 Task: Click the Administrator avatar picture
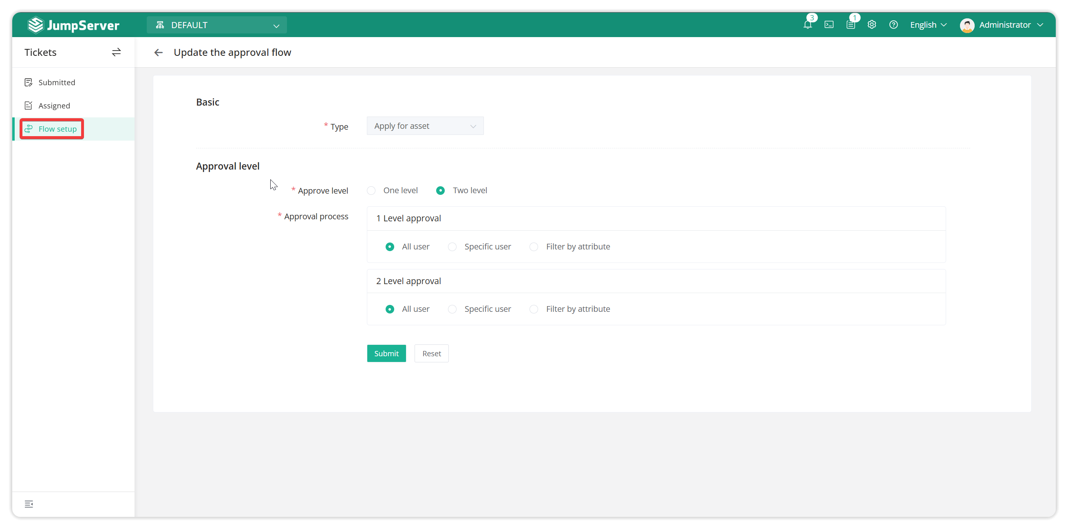point(967,25)
